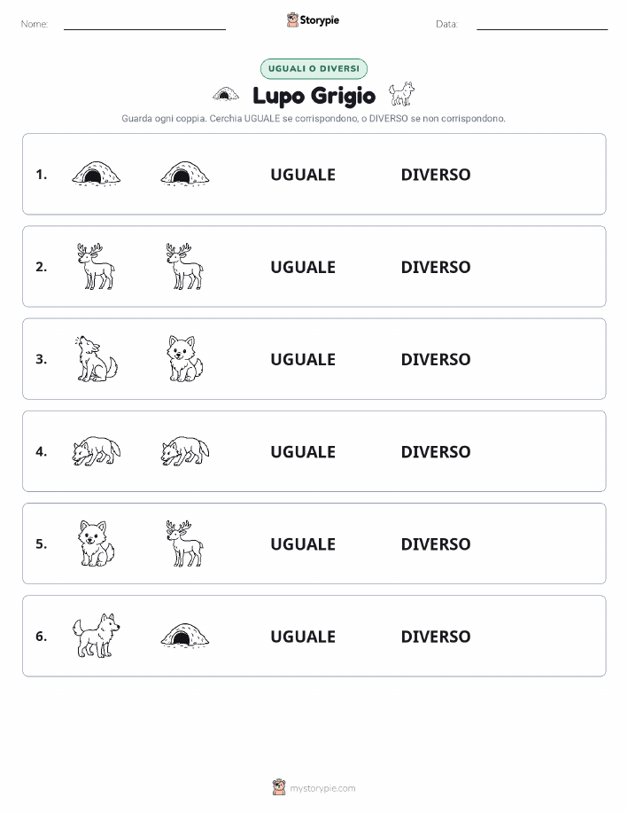
Task: Click the standing wolf in row 6
Action: pyautogui.click(x=96, y=635)
